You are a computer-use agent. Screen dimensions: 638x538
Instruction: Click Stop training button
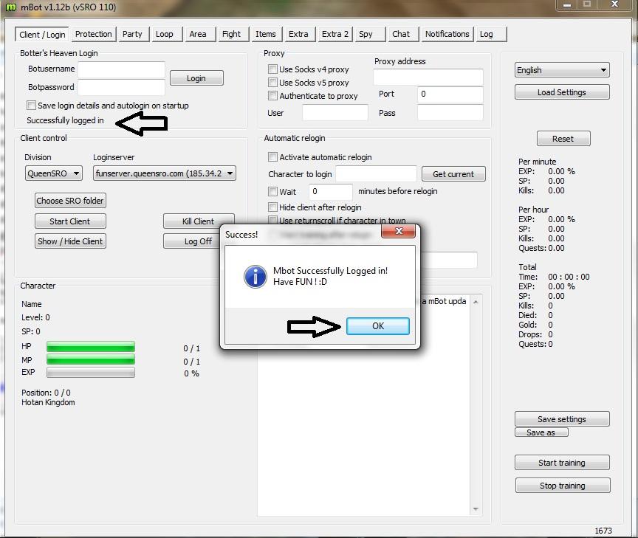tap(563, 485)
